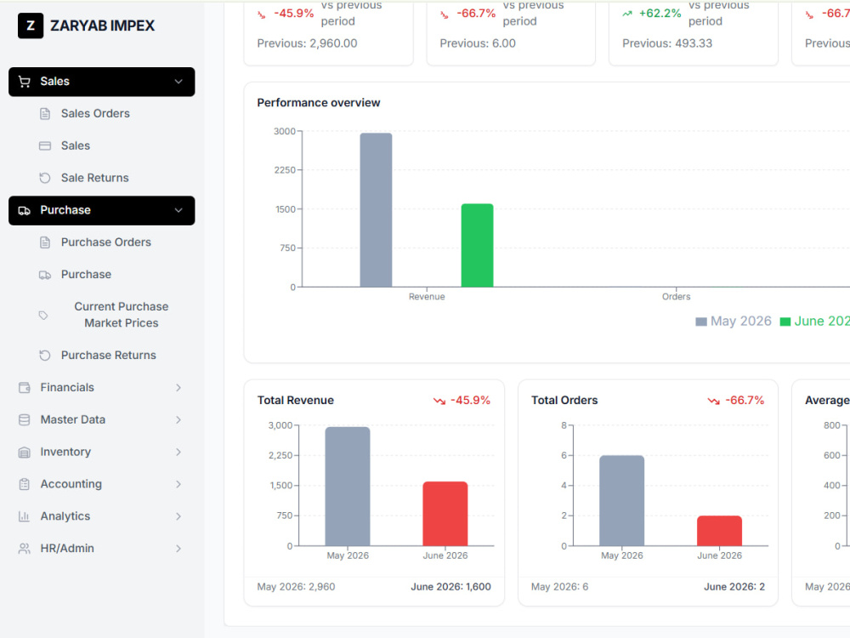Click the Market Prices tag icon
850x638 pixels.
43,316
